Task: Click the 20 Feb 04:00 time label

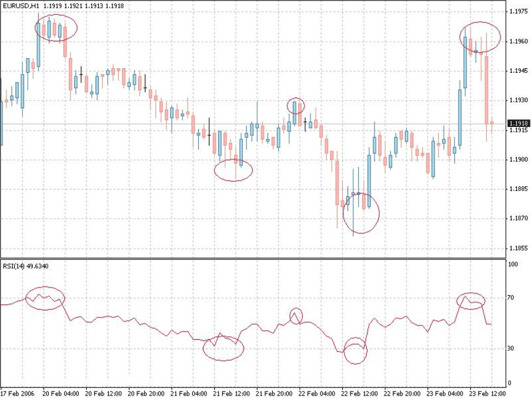Action: (61, 394)
